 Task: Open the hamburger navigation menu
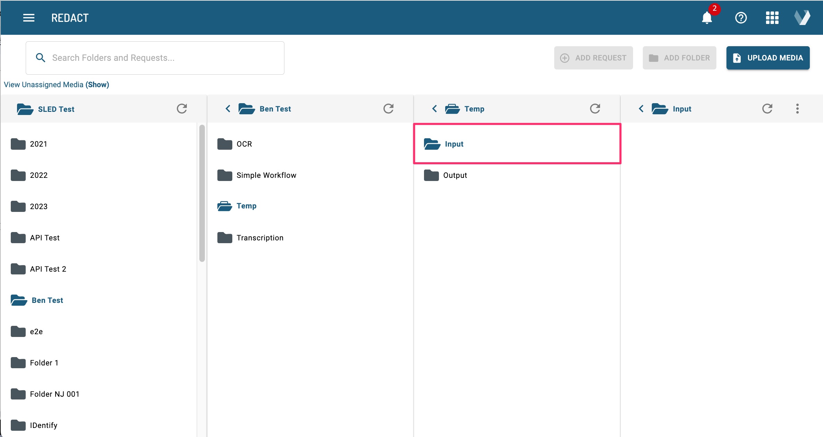pos(28,18)
